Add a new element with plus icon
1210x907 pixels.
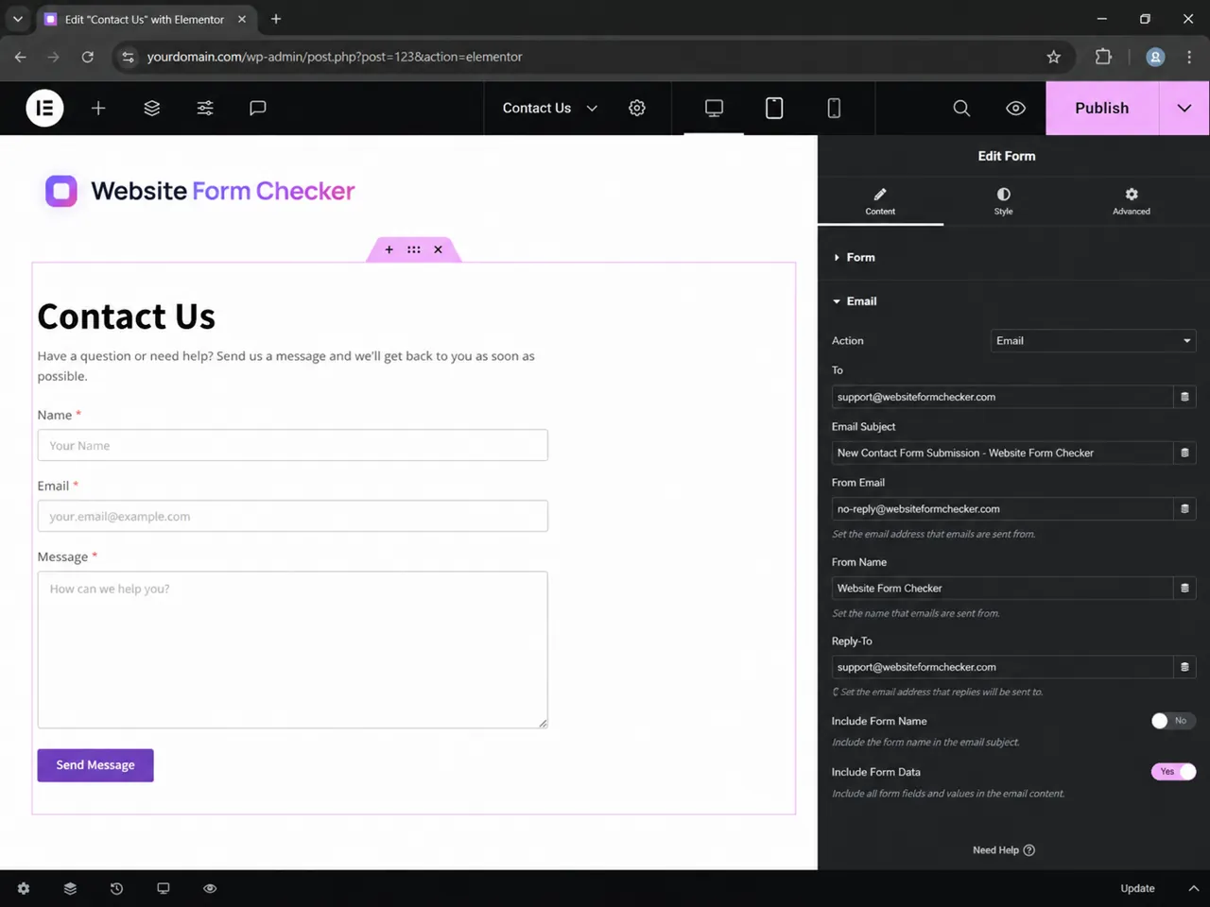coord(98,108)
